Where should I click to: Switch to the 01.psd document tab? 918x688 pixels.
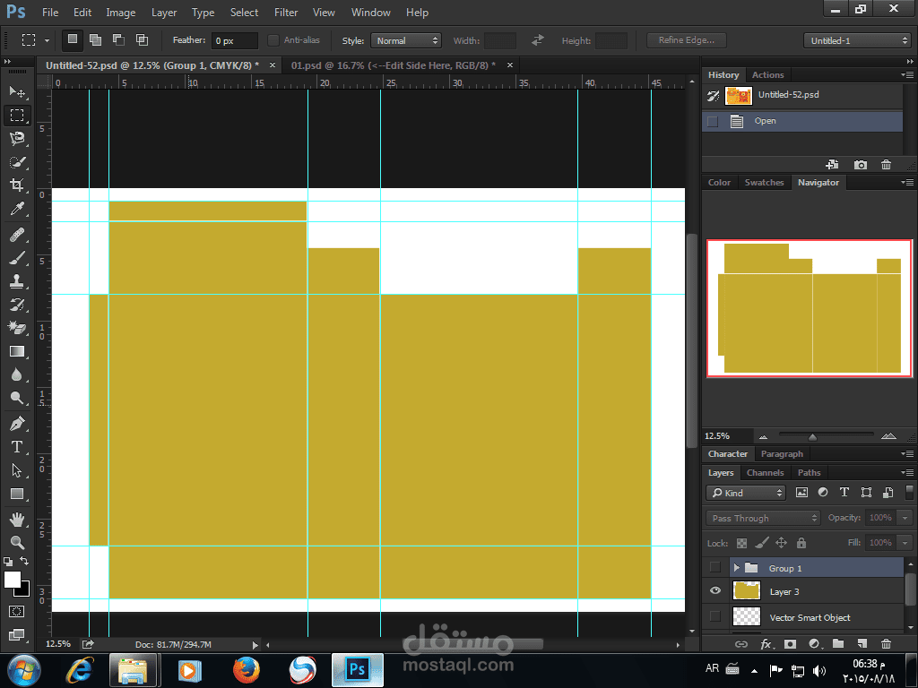[x=393, y=65]
